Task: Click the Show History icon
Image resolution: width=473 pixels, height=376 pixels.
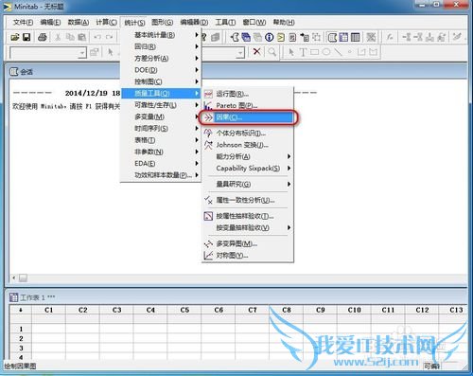Action: pos(281,37)
